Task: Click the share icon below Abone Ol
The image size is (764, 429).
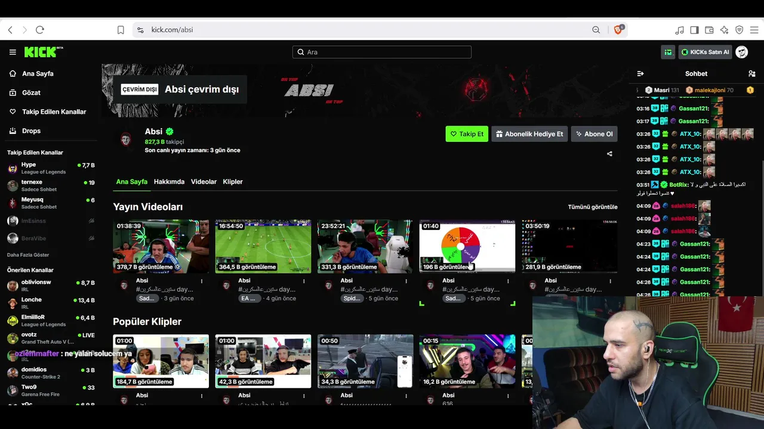Action: coord(609,154)
